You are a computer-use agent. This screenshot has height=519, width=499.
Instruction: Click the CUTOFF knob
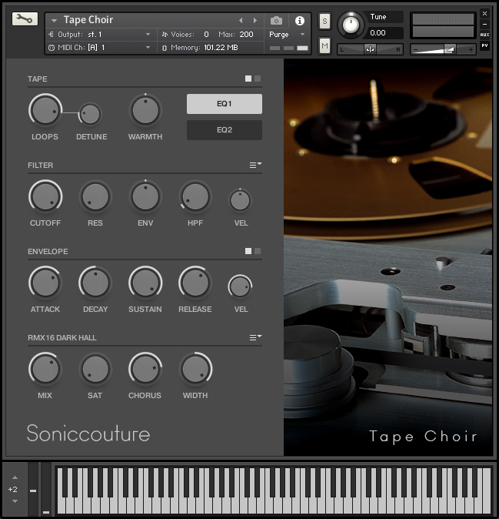pyautogui.click(x=45, y=196)
